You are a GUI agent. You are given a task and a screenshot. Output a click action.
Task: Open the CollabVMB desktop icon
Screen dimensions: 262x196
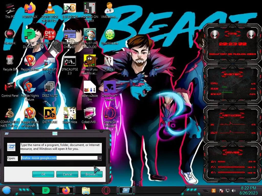90,115
